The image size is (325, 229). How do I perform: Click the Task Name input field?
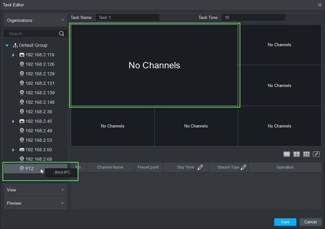[x=127, y=17]
